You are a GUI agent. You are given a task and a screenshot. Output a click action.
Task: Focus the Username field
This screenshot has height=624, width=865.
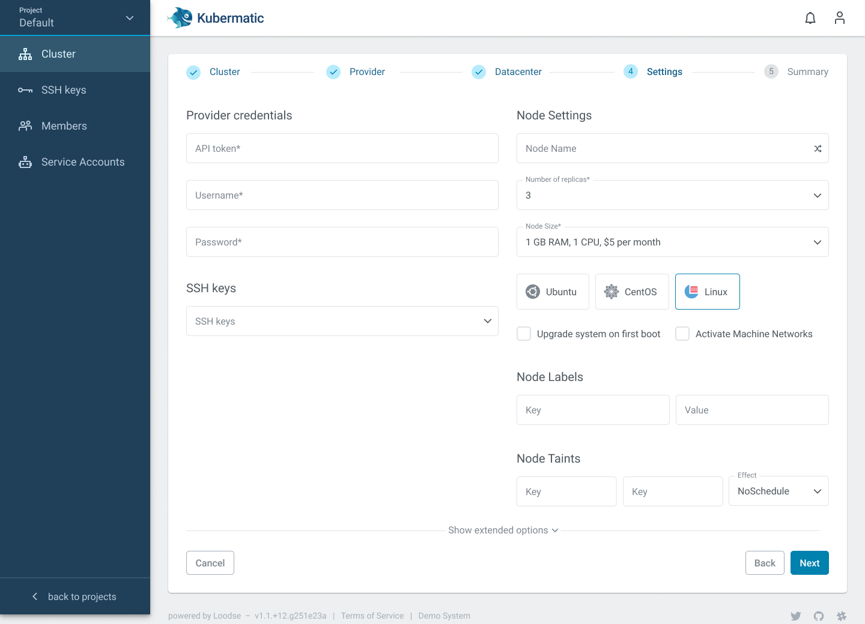tap(342, 195)
